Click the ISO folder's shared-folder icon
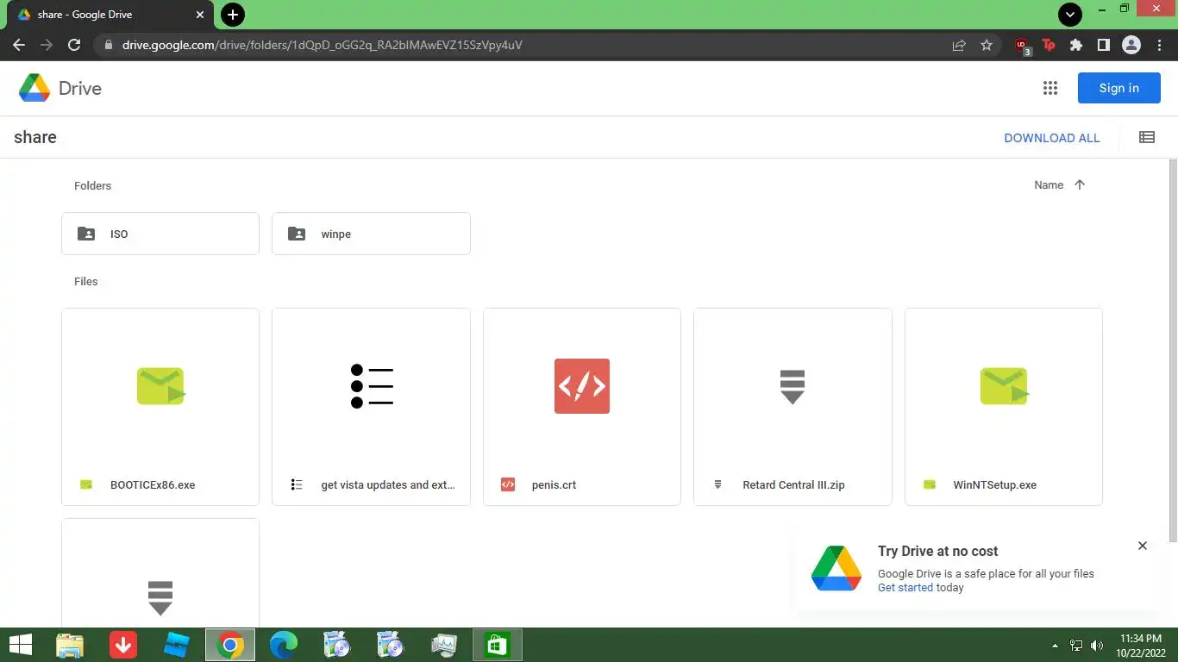This screenshot has height=662, width=1178. click(x=86, y=234)
